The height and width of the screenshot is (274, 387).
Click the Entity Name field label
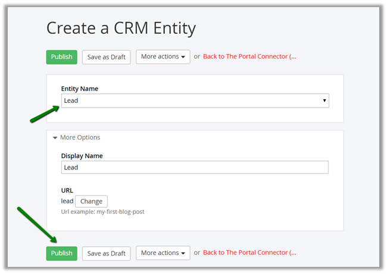tap(80, 89)
